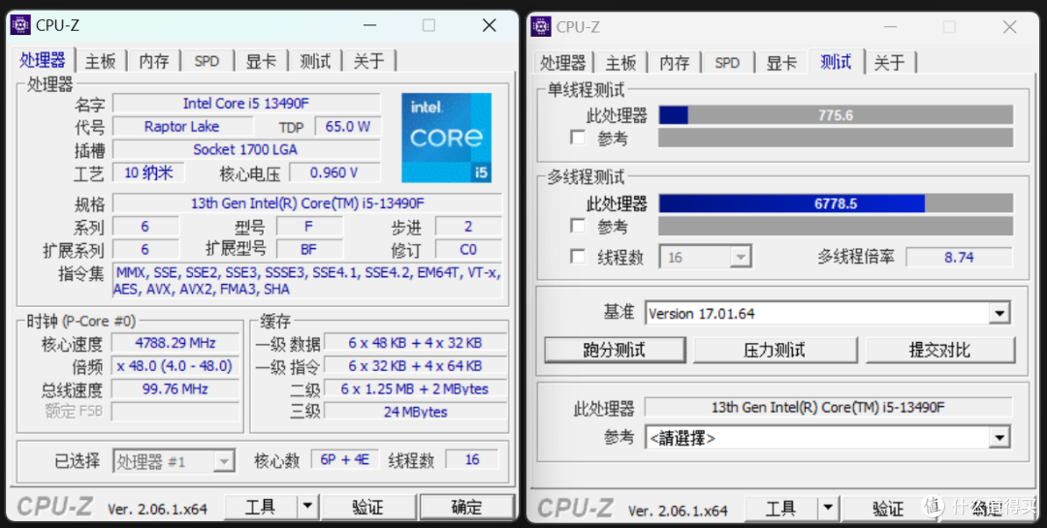
Task: Click 二级 cache value 6 x 1.25 MB + 2 MBytes
Action: (415, 389)
